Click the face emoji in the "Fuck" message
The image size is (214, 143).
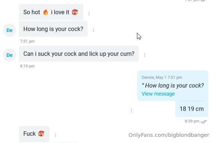41,134
